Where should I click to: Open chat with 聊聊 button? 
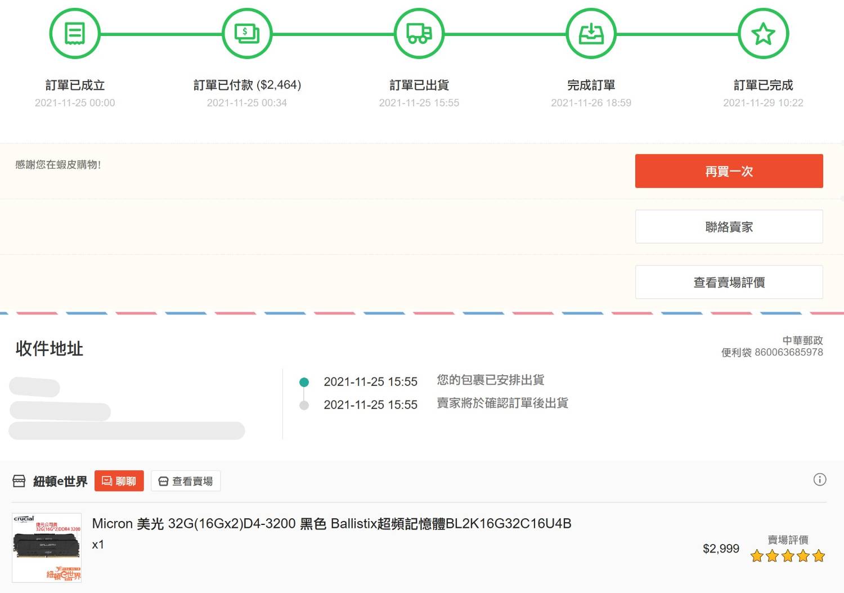pos(119,481)
